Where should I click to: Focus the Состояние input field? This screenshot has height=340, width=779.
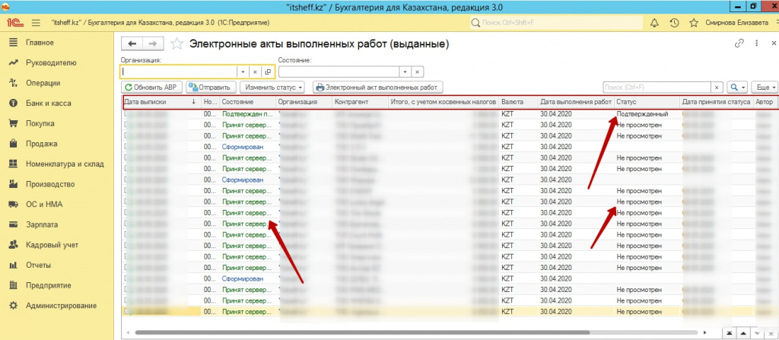click(x=339, y=72)
